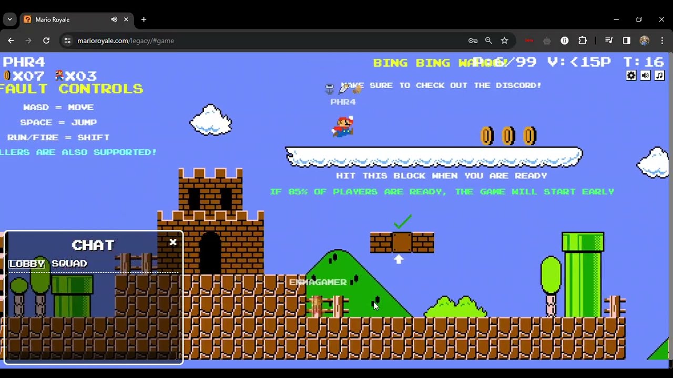The width and height of the screenshot is (673, 378).
Task: Open a new tab with the plus button
Action: (x=144, y=19)
